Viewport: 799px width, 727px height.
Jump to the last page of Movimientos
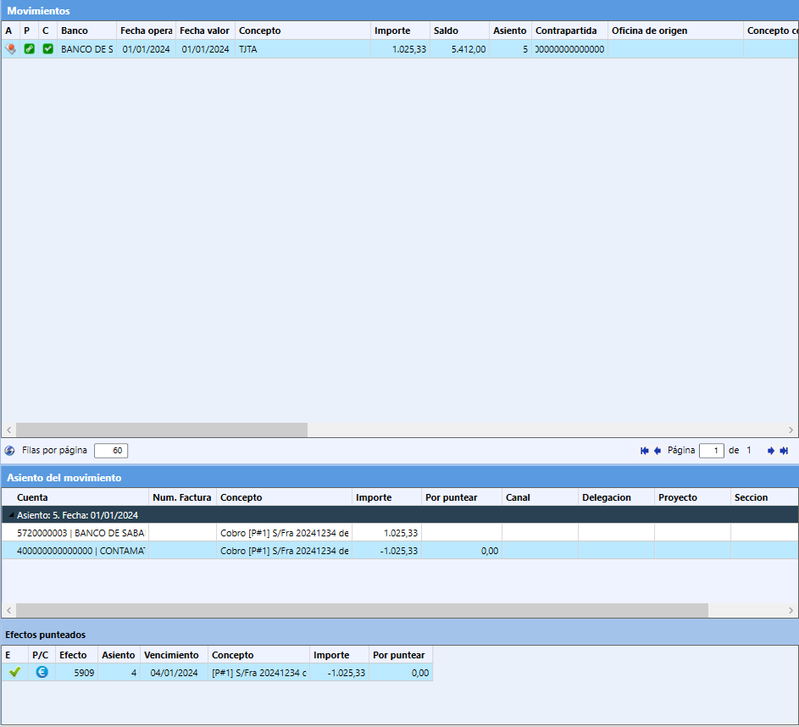785,451
